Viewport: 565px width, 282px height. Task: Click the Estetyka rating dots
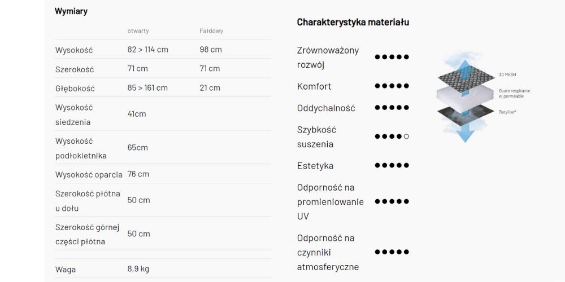(x=392, y=165)
